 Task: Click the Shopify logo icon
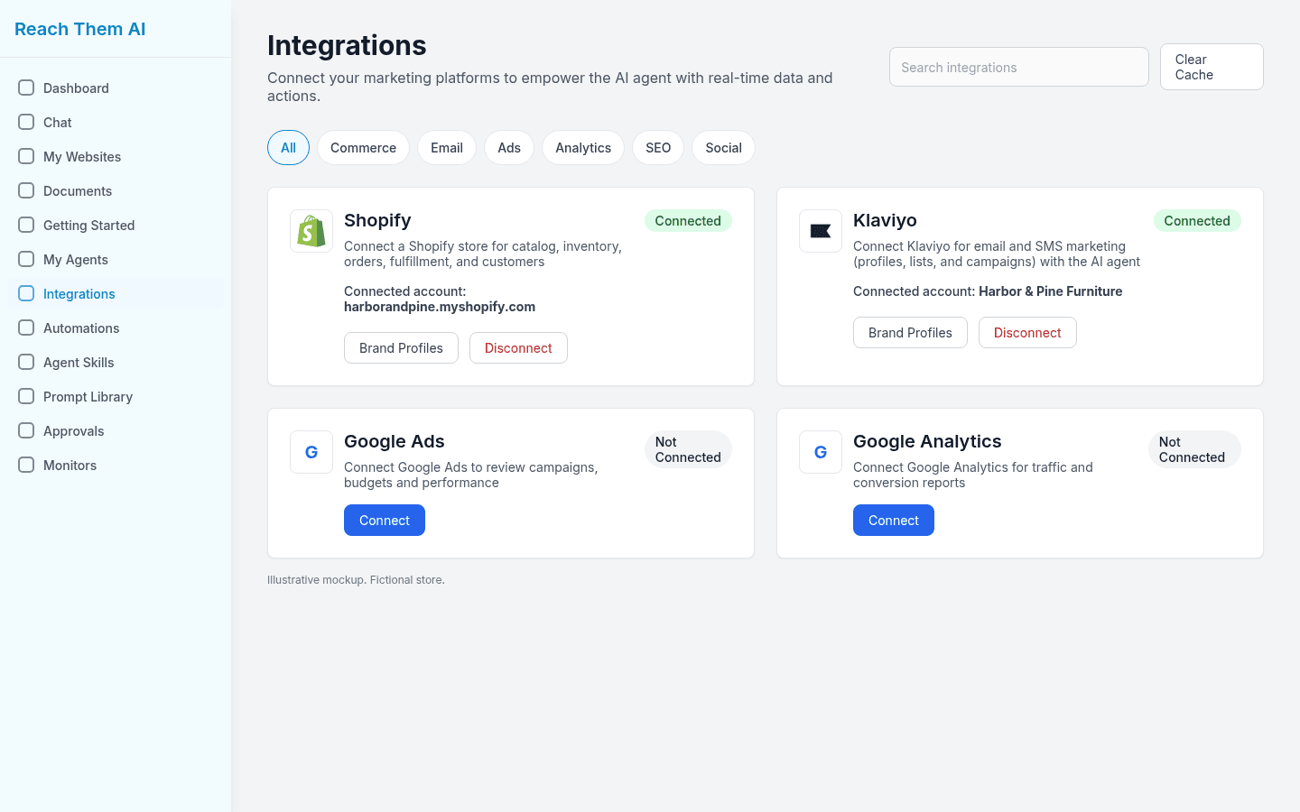(311, 231)
